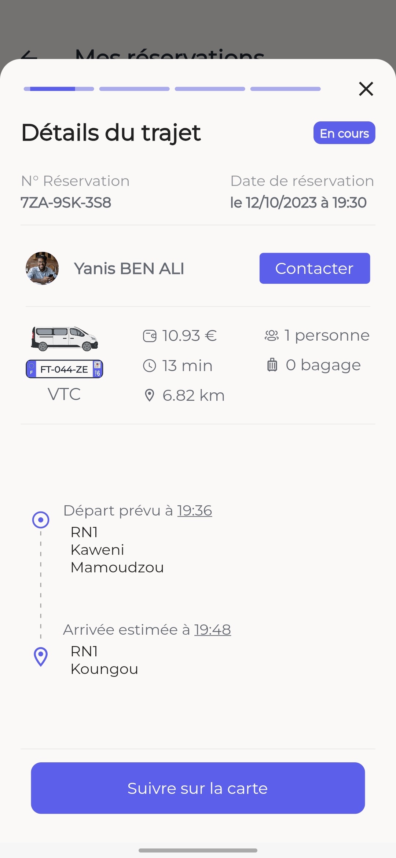
Task: Tap the distance pin icon
Action: point(150,395)
